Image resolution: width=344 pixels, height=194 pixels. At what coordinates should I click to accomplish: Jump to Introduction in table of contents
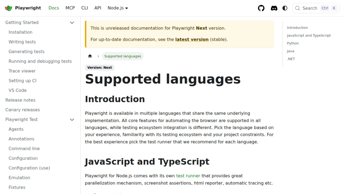(x=297, y=28)
